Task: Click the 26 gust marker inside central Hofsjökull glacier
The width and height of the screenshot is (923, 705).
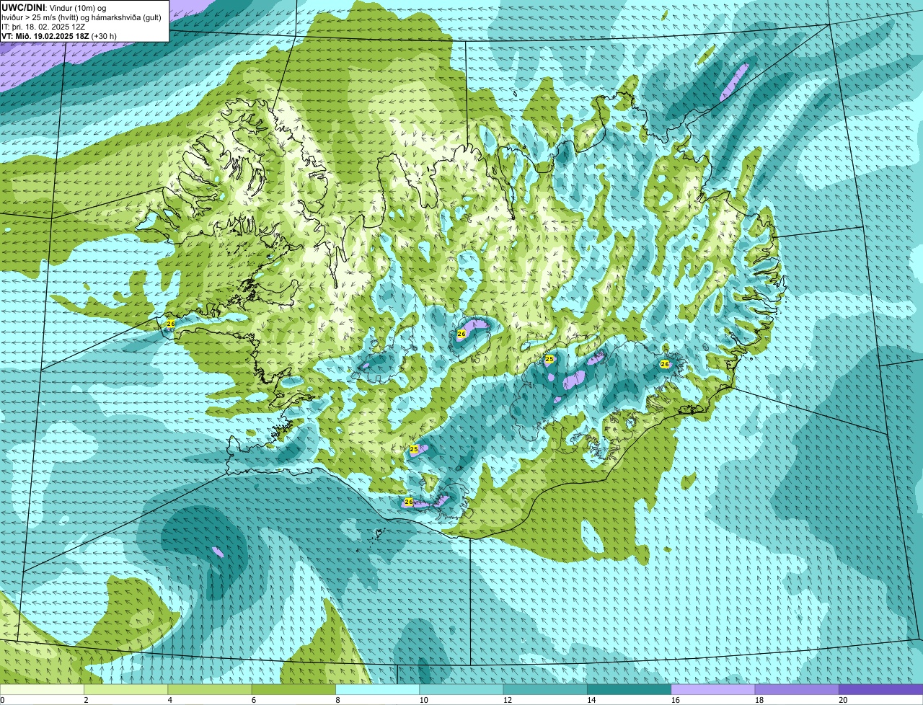Action: click(x=461, y=334)
